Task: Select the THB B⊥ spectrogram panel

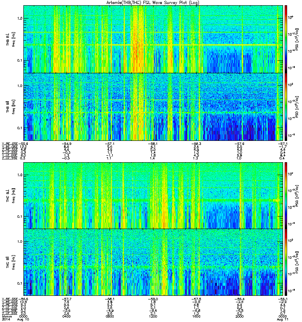Action: [153, 39]
